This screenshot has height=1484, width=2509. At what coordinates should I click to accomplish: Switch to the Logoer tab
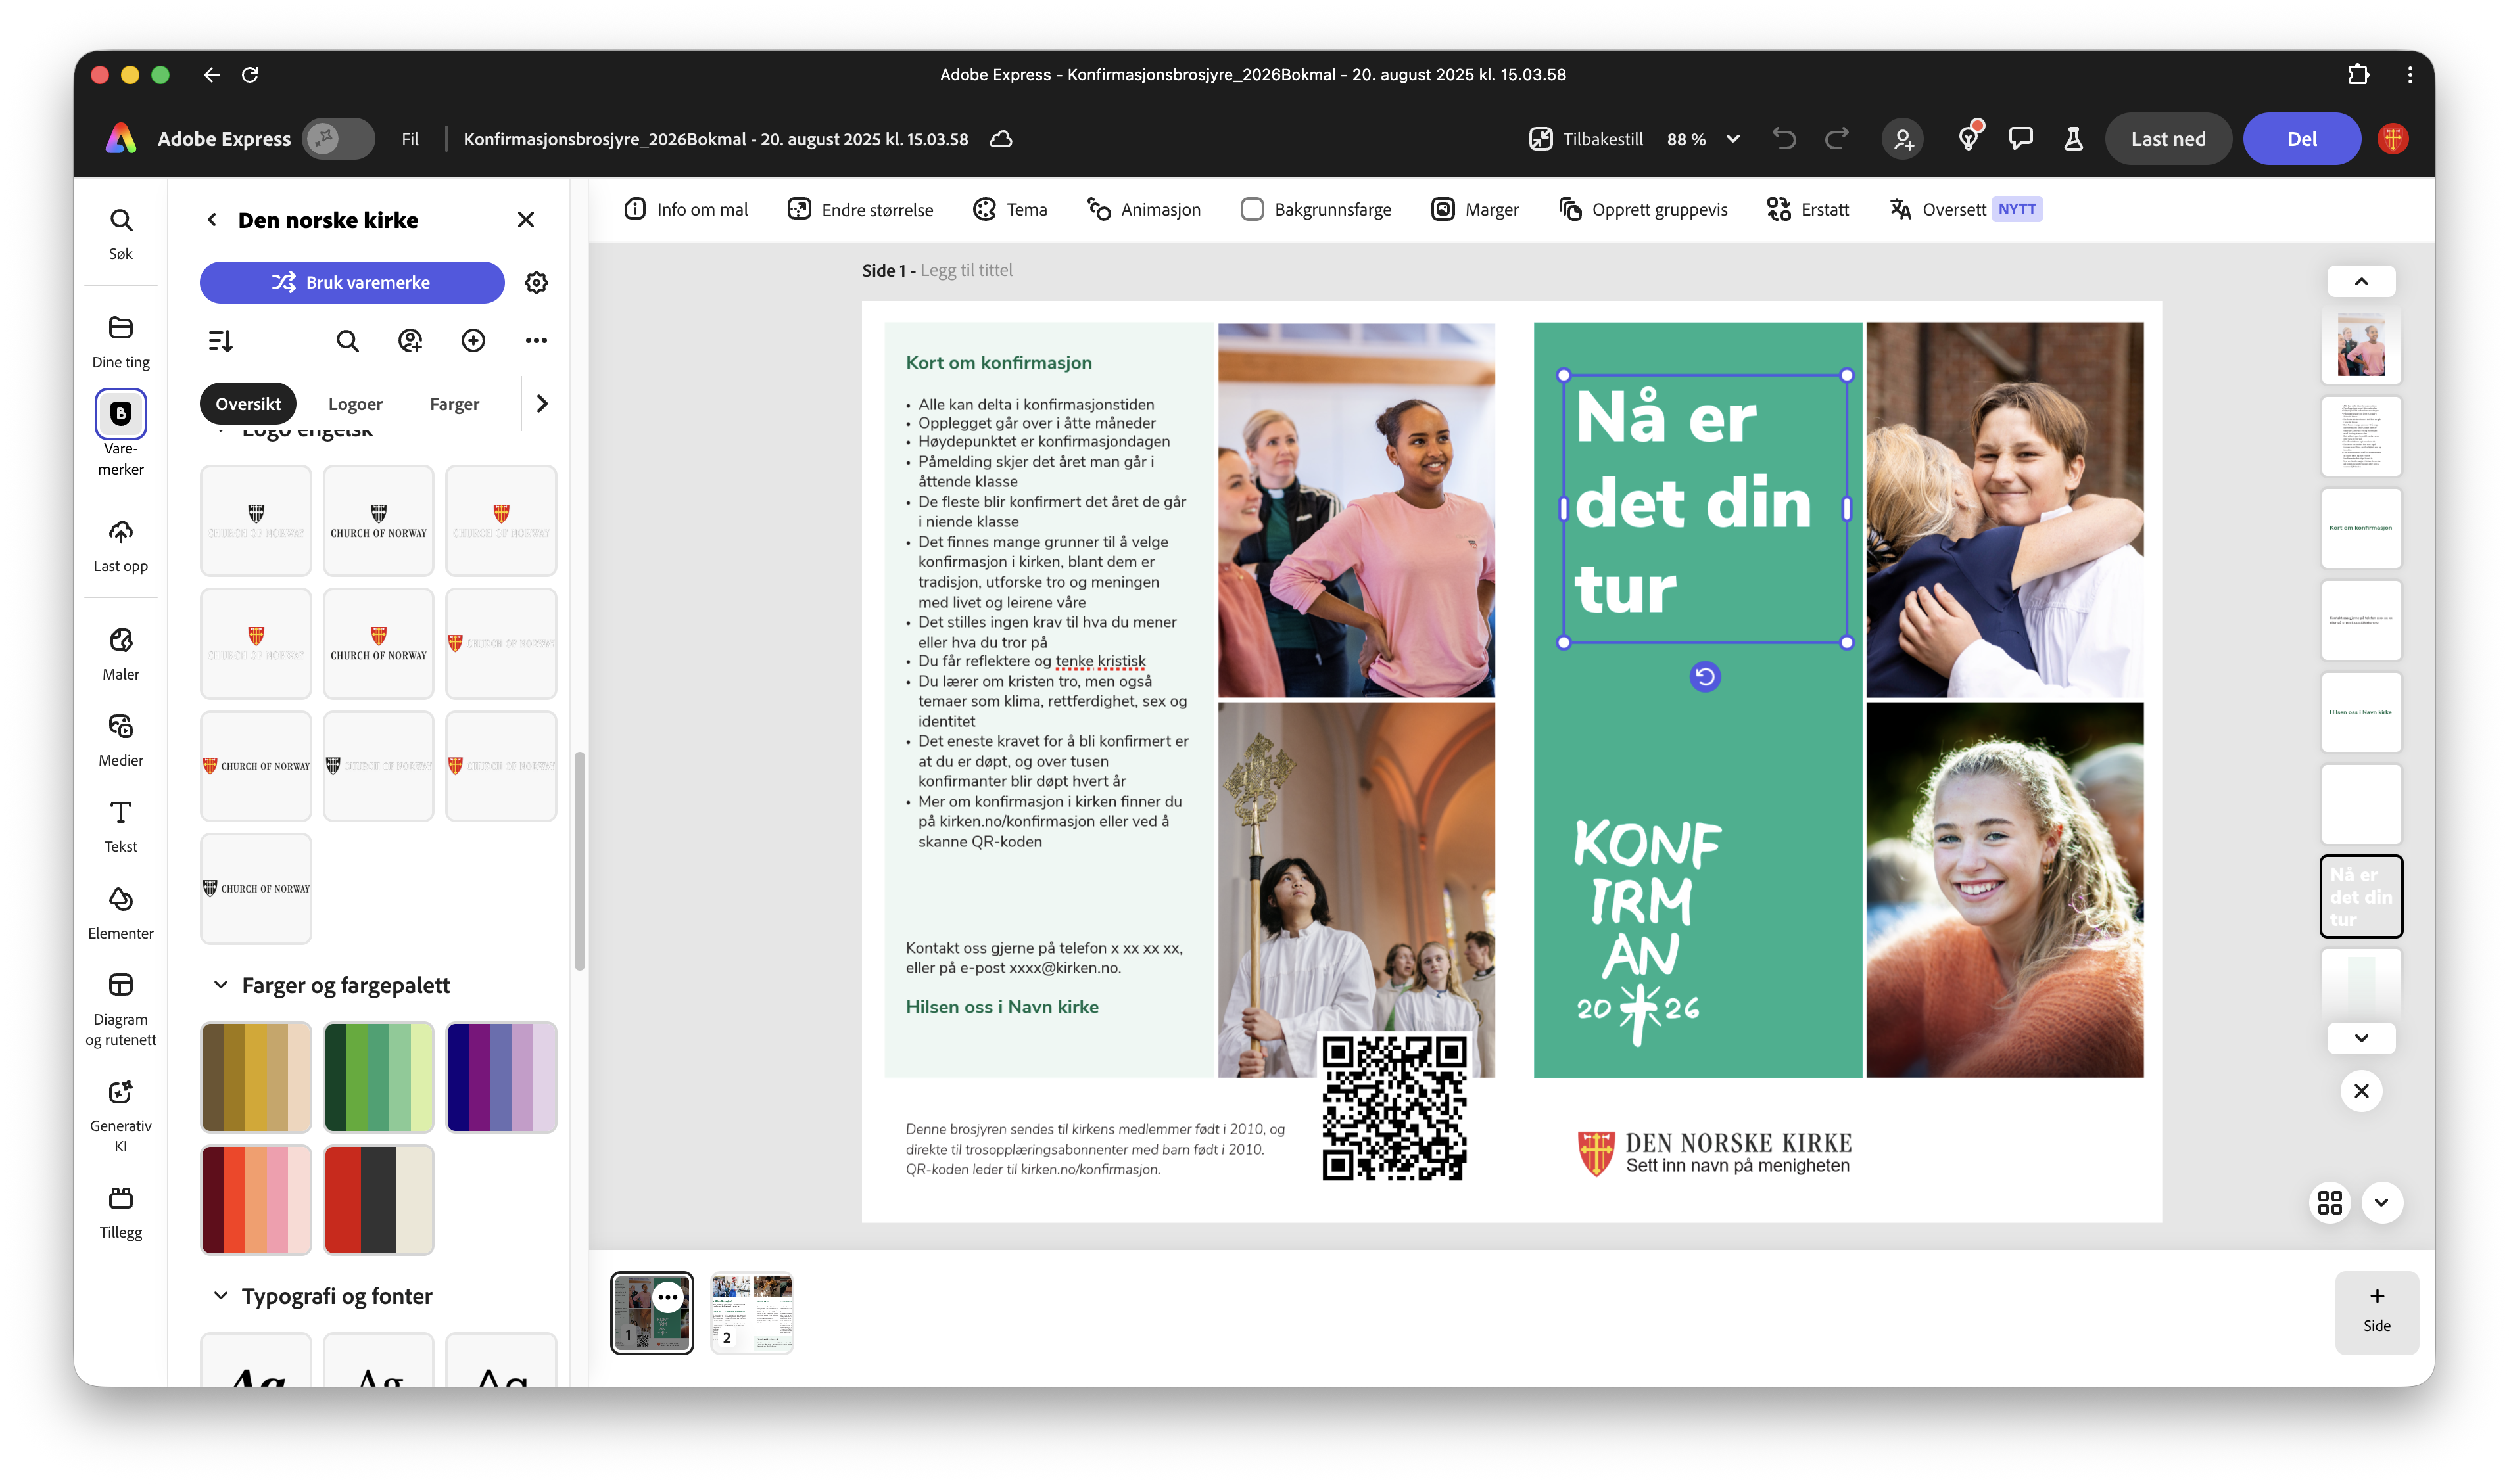355,404
